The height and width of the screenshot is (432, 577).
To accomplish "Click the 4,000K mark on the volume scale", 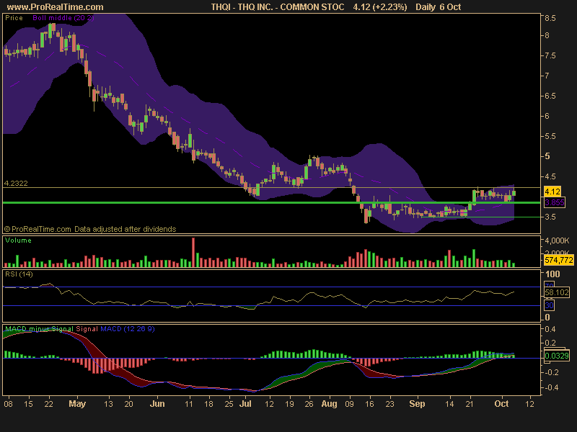I will coord(557,240).
